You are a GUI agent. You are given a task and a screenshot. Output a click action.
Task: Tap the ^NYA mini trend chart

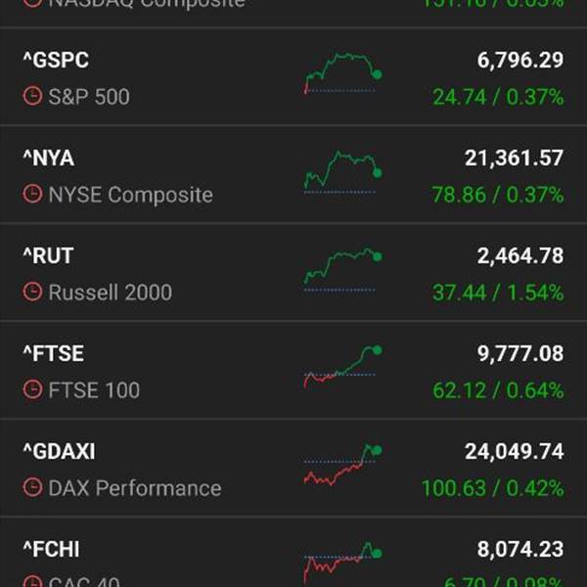(341, 171)
